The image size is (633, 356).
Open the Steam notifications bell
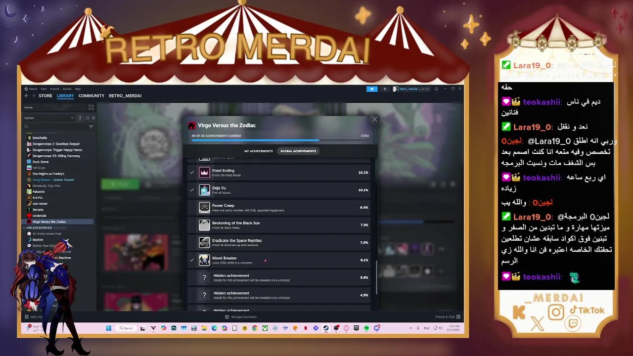[385, 89]
